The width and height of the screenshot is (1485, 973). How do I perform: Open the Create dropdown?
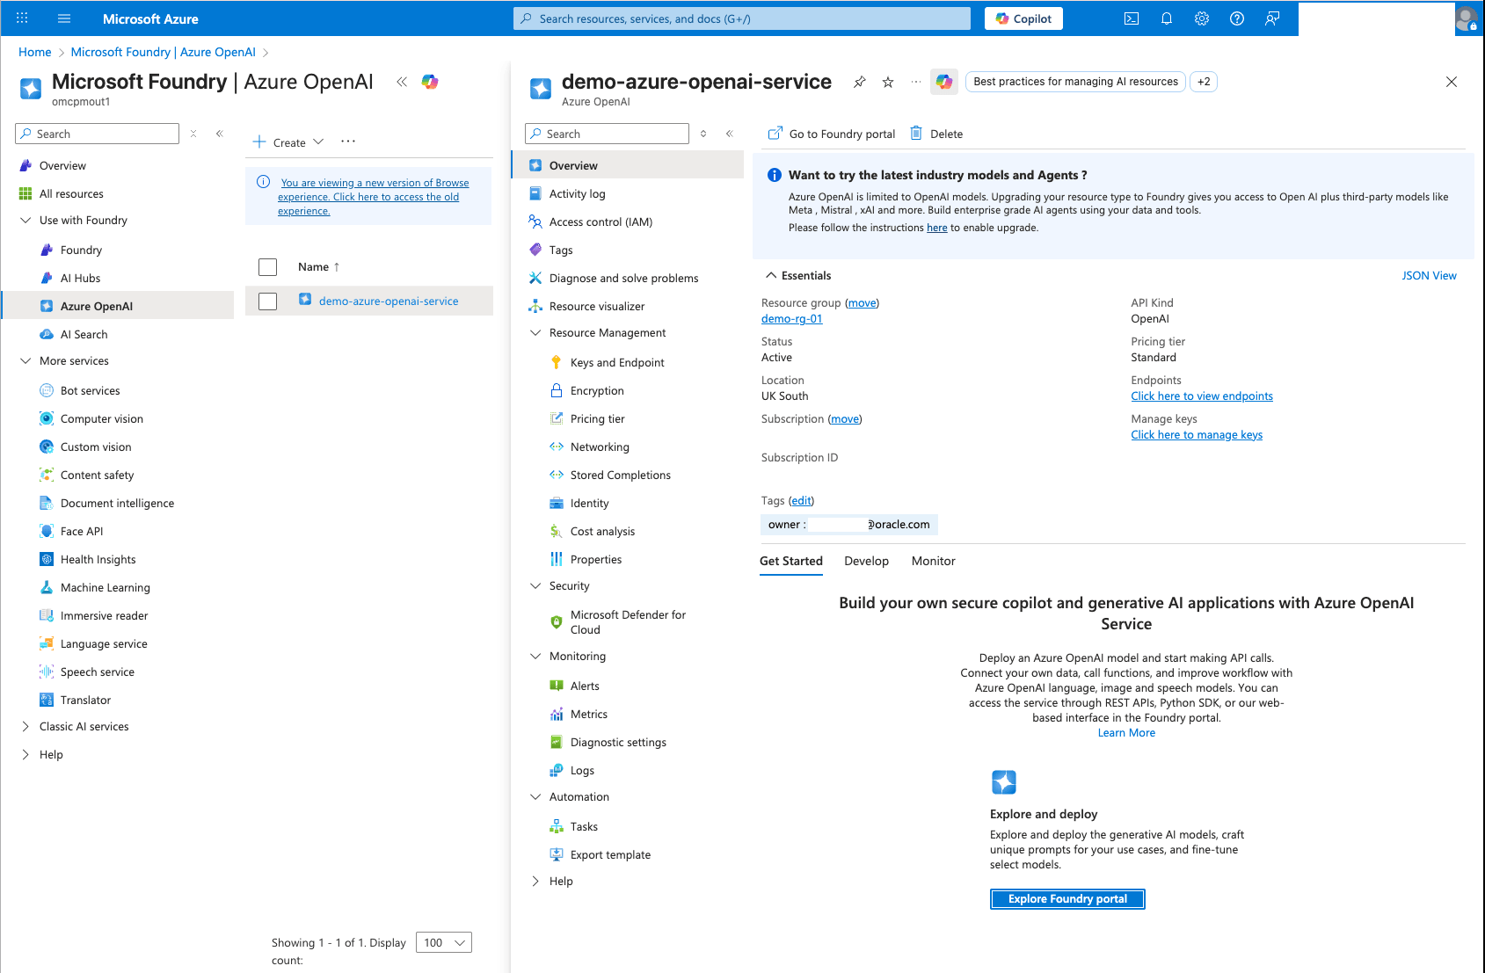288,142
